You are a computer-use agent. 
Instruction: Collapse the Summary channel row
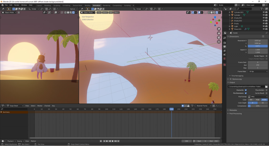(1, 112)
